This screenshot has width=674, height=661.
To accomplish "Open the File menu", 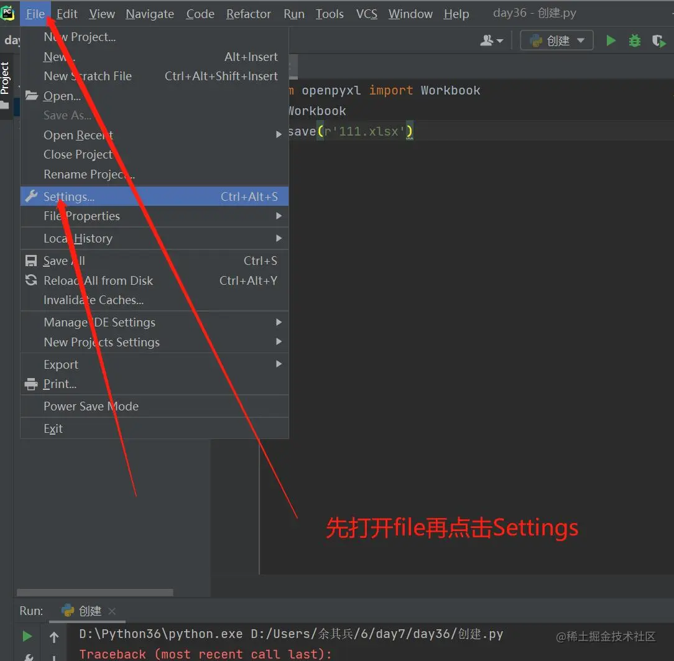I will (35, 14).
